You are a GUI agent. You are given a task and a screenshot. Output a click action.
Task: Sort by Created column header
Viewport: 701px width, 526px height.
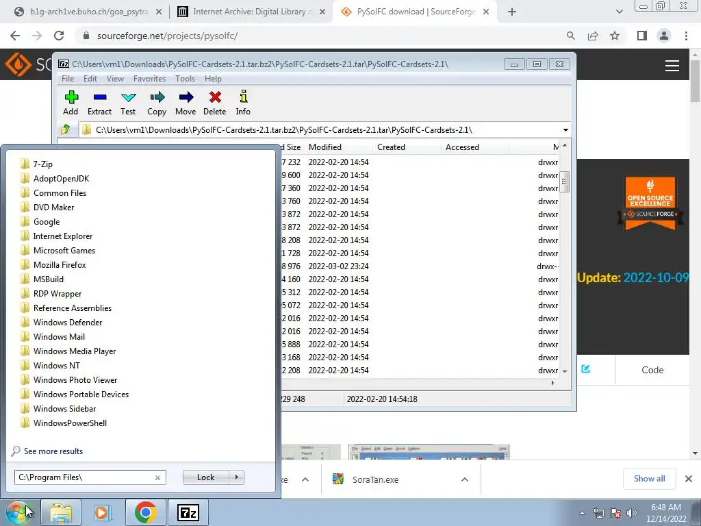coord(407,147)
